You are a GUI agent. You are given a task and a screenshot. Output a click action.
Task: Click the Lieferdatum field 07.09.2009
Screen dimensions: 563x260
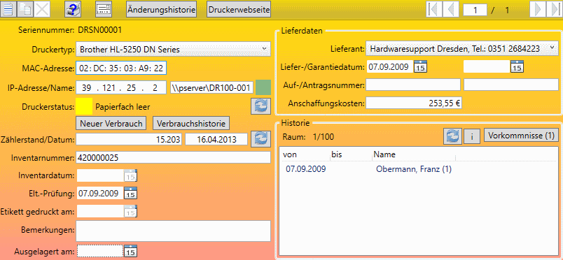(389, 67)
